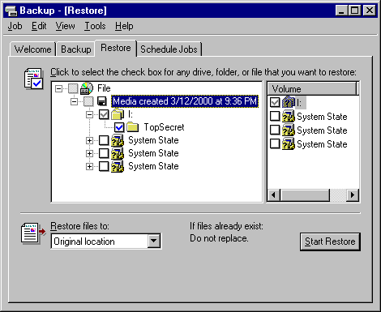Open the View menu

click(x=65, y=26)
